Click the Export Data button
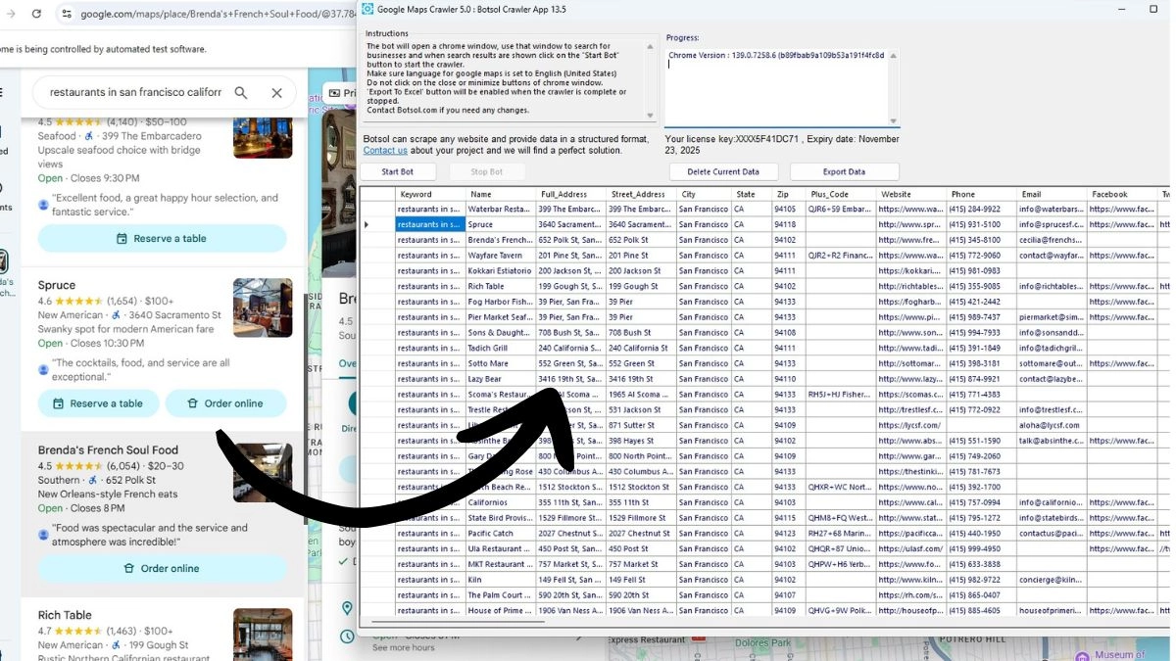Image resolution: width=1176 pixels, height=661 pixels. [844, 171]
